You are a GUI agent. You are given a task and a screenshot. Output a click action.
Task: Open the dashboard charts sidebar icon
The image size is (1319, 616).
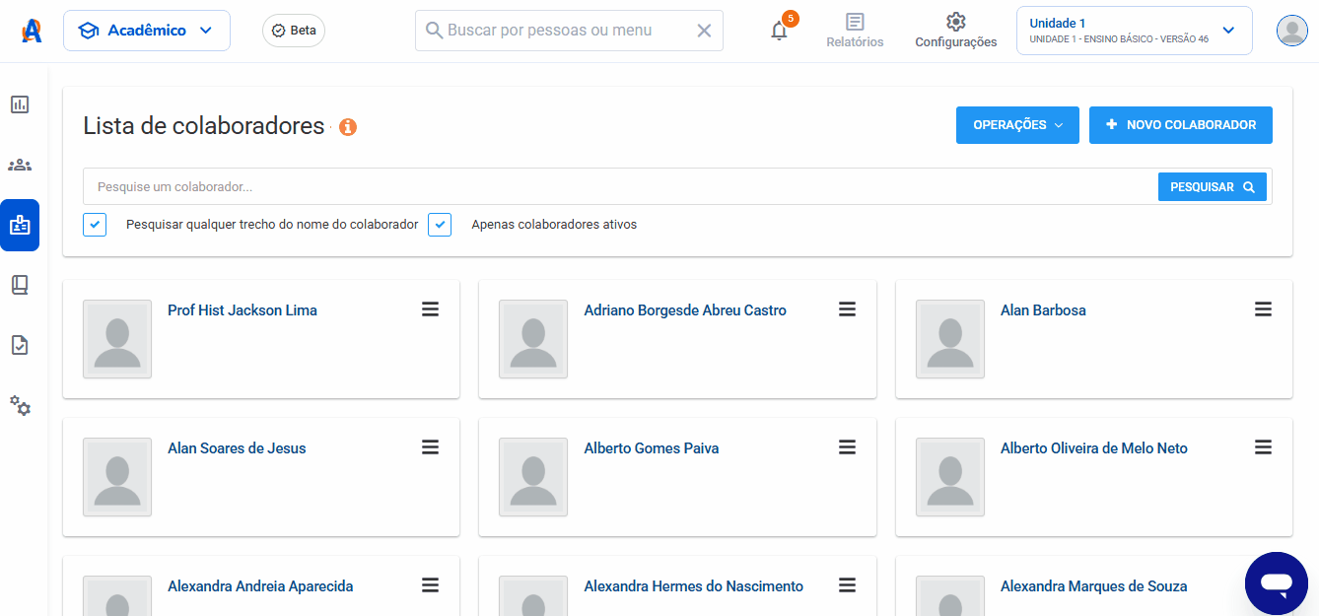pyautogui.click(x=20, y=103)
